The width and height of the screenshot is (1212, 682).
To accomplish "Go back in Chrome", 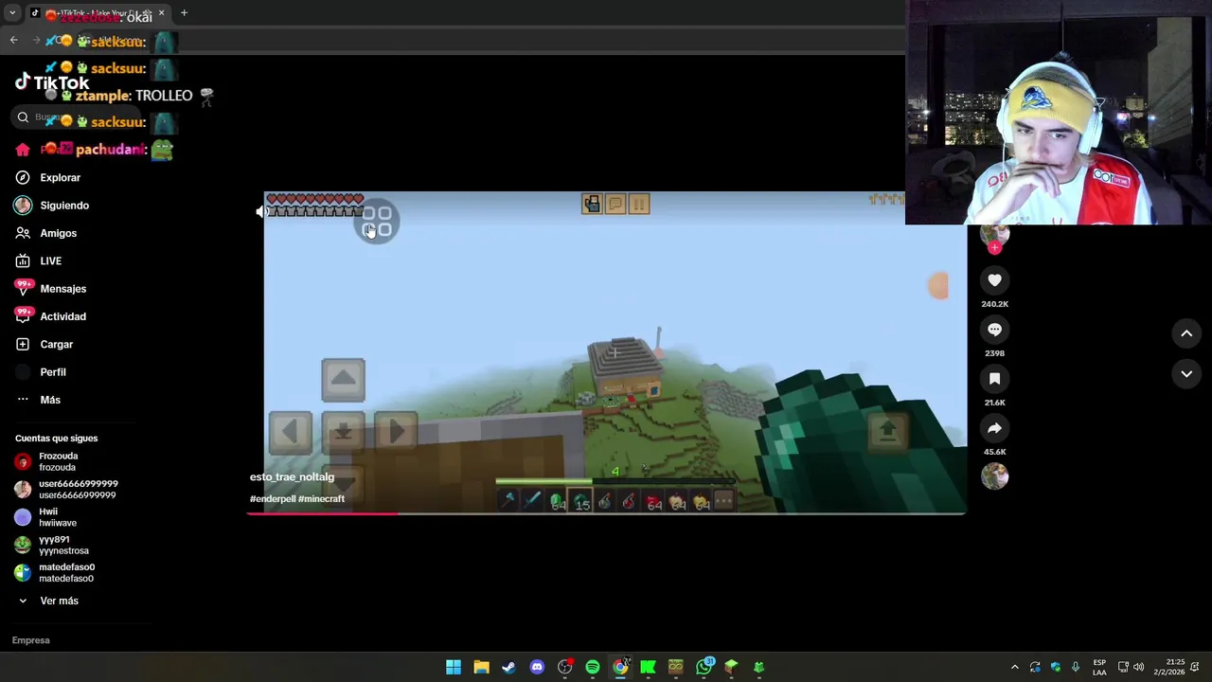I will point(13,40).
